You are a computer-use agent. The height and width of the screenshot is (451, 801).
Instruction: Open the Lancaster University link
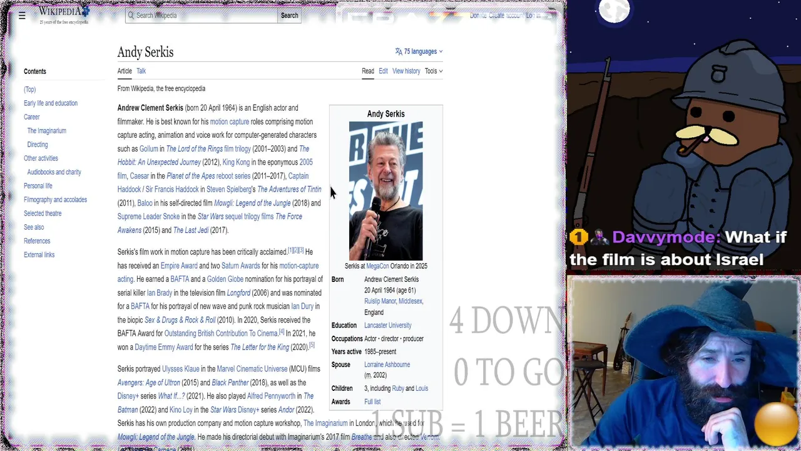(388, 326)
